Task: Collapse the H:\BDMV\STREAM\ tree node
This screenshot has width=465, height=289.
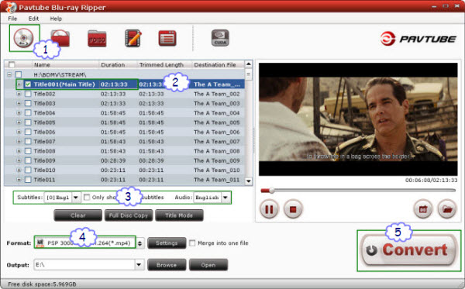Action: [9, 74]
